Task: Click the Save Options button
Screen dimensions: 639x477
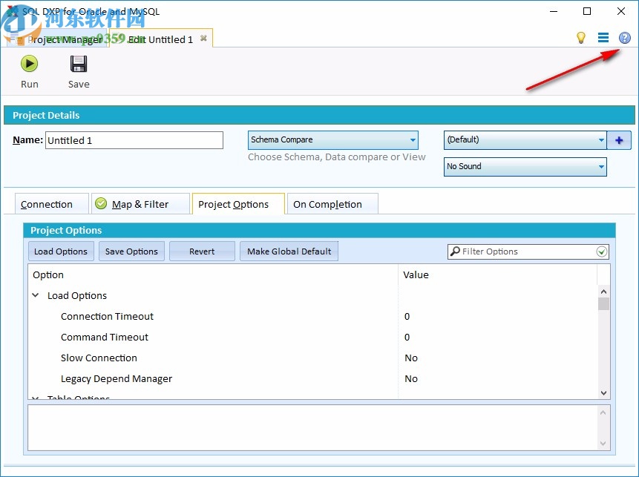Action: coord(131,251)
